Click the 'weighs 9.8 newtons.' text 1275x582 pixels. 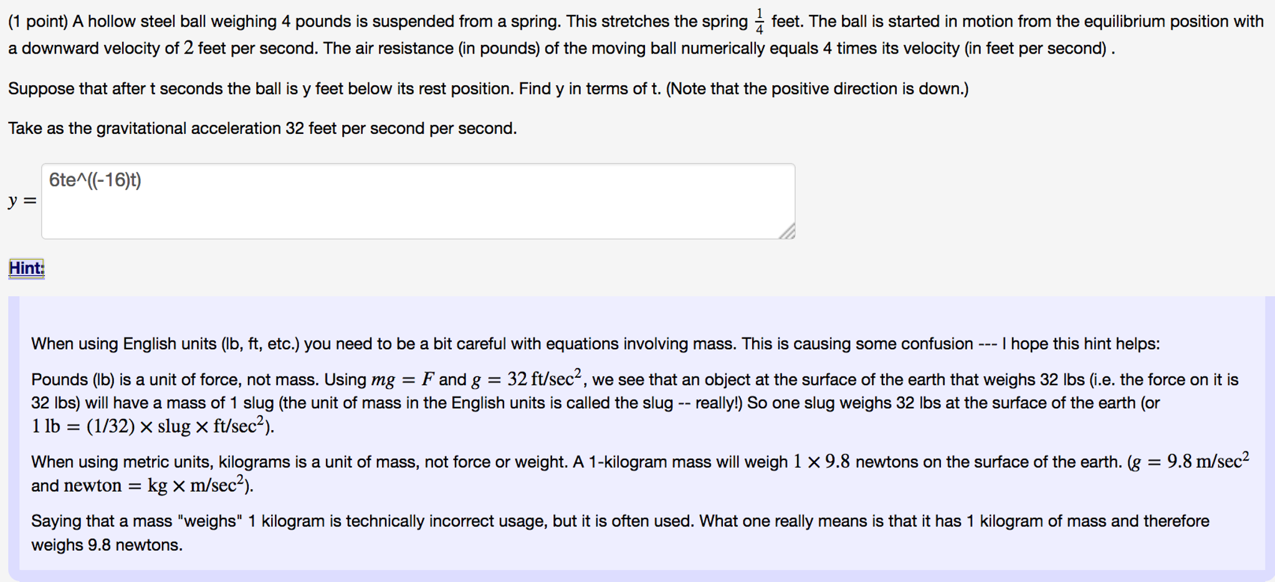[x=107, y=545]
